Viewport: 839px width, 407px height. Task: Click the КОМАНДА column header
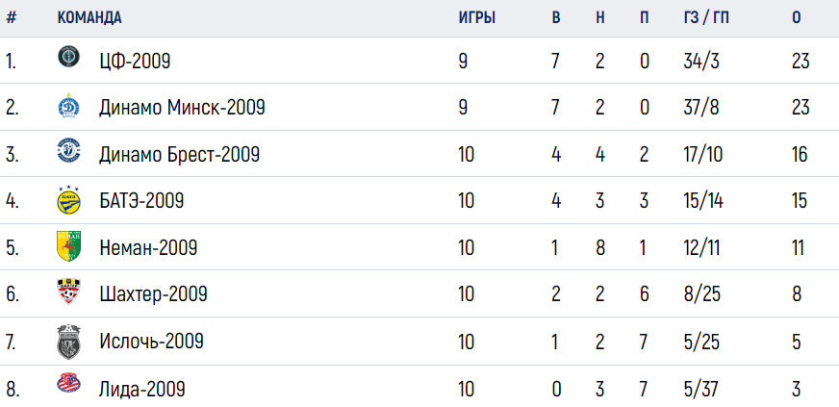[89, 17]
